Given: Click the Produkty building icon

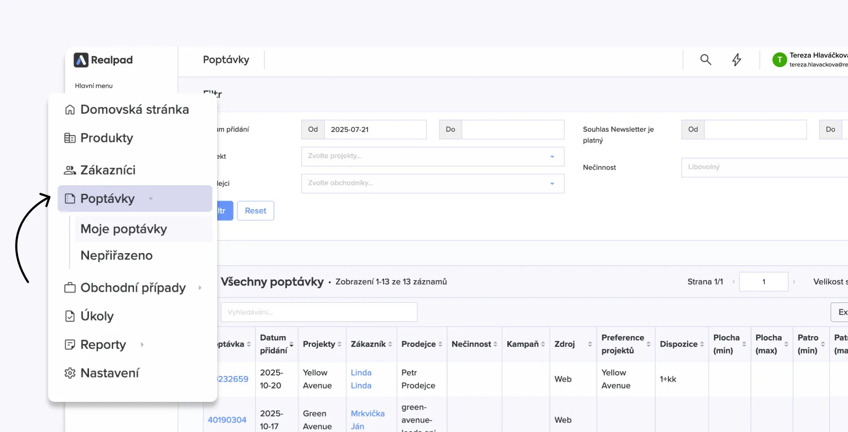Looking at the screenshot, I should pos(70,138).
